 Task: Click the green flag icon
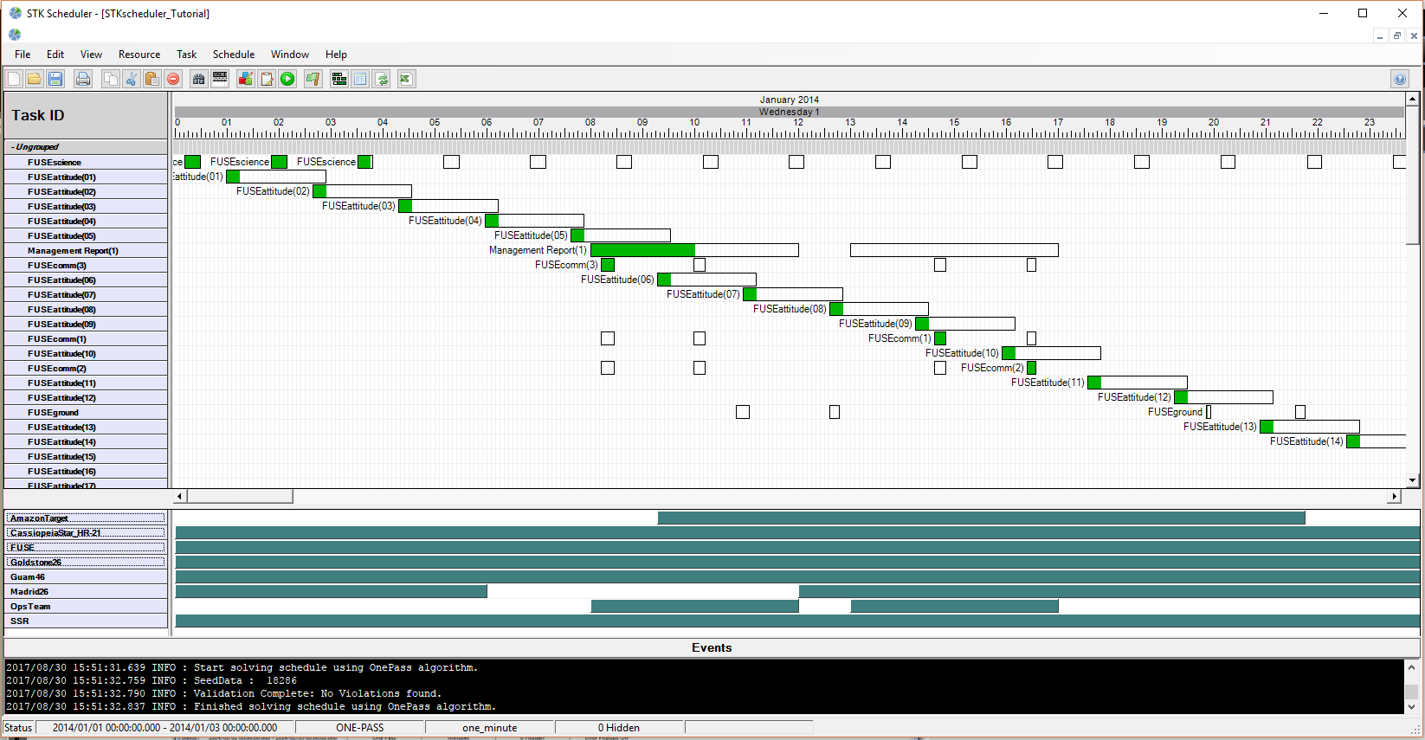313,79
